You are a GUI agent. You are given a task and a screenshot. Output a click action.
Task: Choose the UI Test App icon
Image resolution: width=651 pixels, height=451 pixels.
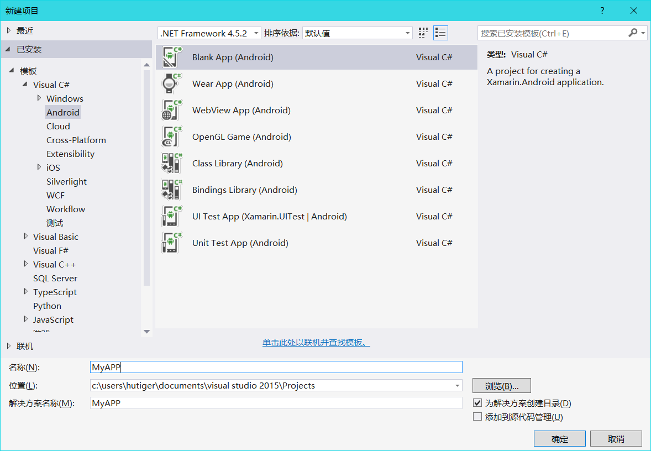pos(172,216)
